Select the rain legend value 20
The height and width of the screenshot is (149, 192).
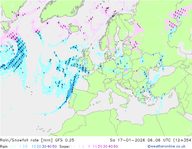[39, 147]
